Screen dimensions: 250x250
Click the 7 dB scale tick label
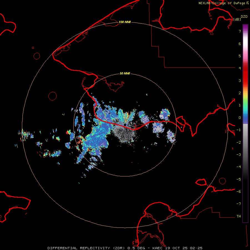tap(240, 31)
